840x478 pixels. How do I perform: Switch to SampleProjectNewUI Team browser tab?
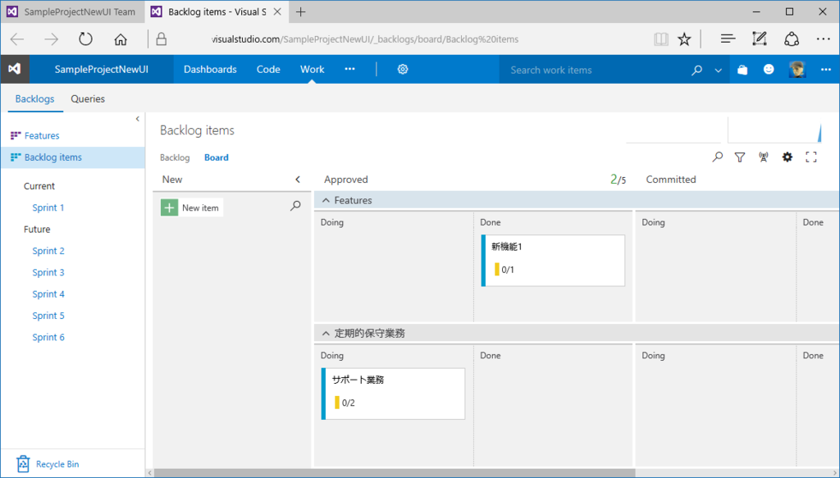tap(73, 11)
